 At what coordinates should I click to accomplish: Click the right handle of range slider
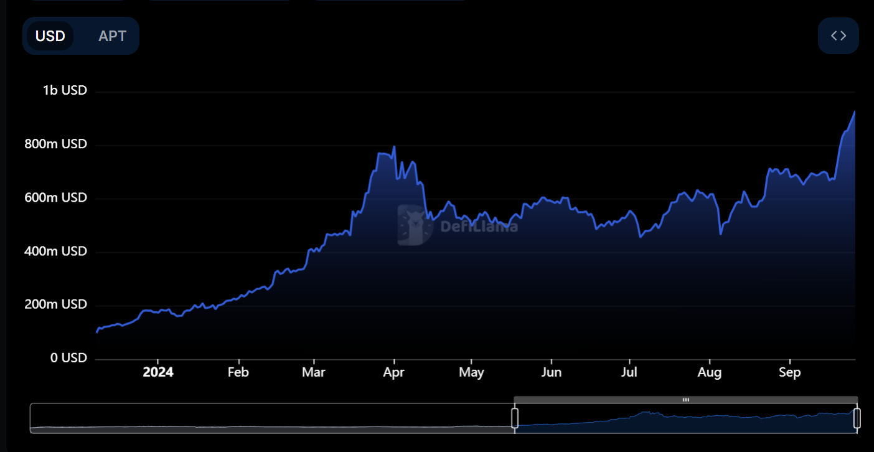857,418
